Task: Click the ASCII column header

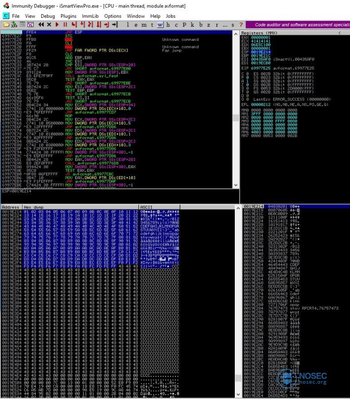Action: (159, 207)
